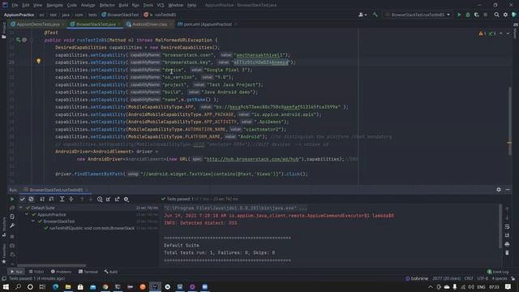The height and width of the screenshot is (292, 519).
Task: Open the TODO tool window
Action: [x=36, y=272]
